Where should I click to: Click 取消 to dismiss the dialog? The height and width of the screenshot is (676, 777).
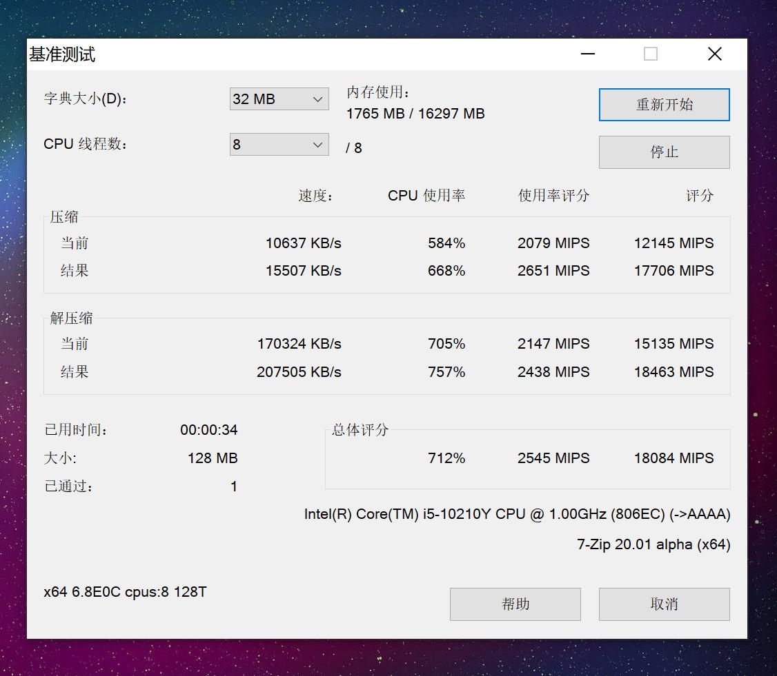click(664, 604)
